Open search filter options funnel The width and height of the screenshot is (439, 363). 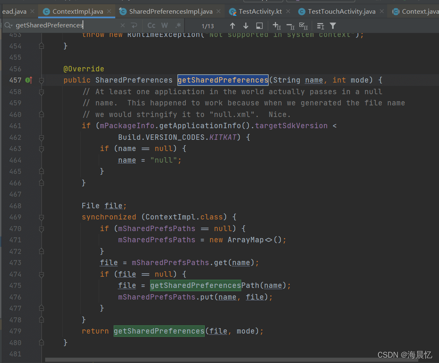[x=333, y=26]
